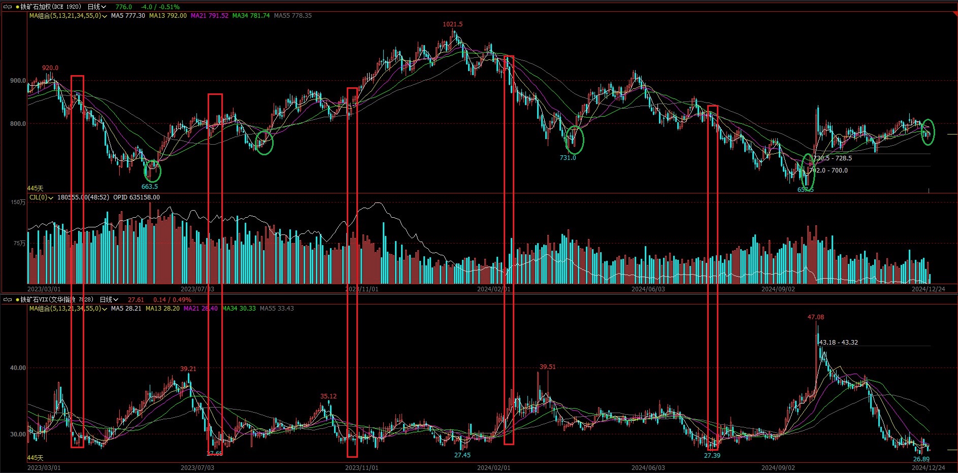The width and height of the screenshot is (958, 473).
Task: Expand the MA组合 indicator menu in the price chart
Action: pos(68,16)
